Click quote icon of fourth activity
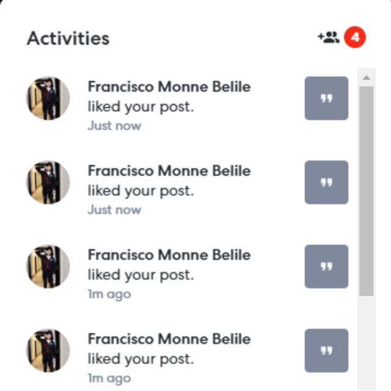 point(326,351)
